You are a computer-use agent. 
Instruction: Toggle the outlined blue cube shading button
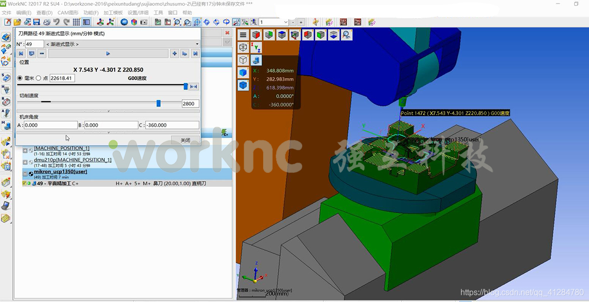(243, 85)
